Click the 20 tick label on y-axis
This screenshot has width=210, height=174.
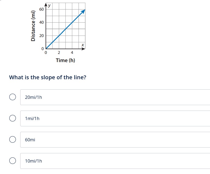(41, 36)
